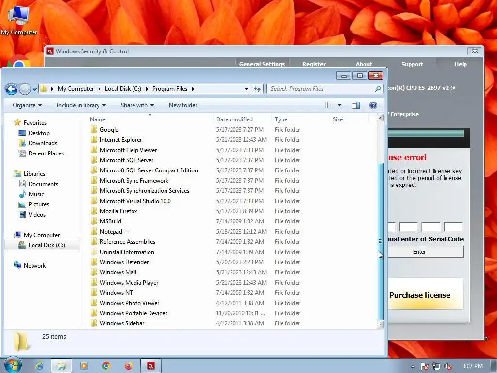497x373 pixels.
Task: Sort by Date modified column header
Action: (x=243, y=119)
